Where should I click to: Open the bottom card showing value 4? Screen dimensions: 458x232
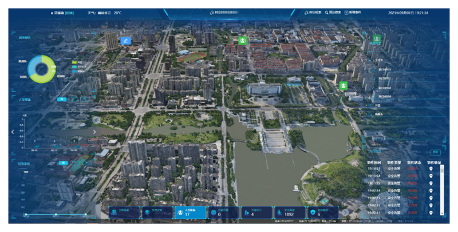pos(256,213)
